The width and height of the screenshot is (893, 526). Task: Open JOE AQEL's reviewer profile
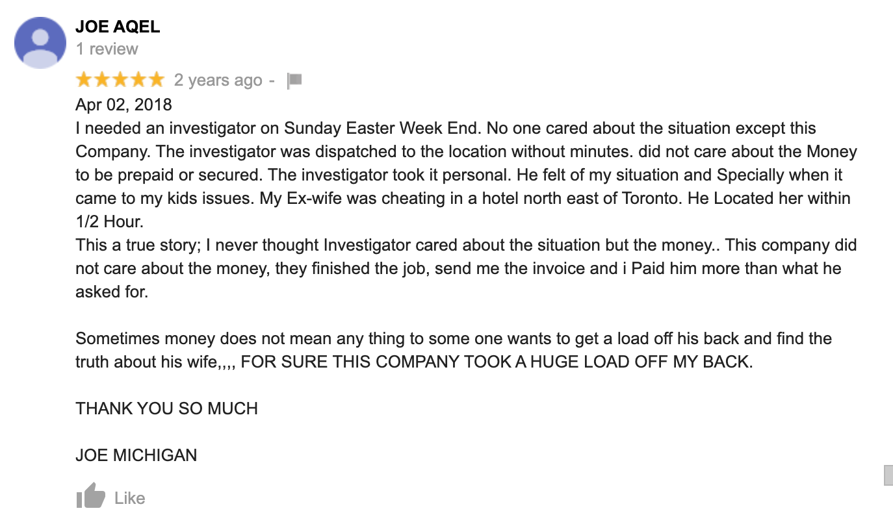(x=118, y=27)
